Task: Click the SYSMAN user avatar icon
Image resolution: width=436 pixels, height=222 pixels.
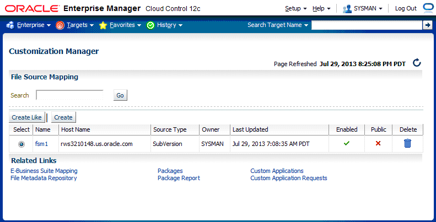Action: (347, 9)
